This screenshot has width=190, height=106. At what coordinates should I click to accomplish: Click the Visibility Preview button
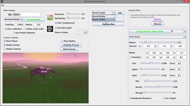click(x=71, y=45)
